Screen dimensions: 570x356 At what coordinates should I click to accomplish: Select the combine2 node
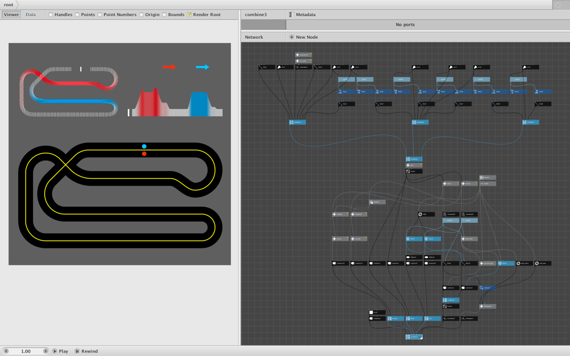tap(414, 159)
